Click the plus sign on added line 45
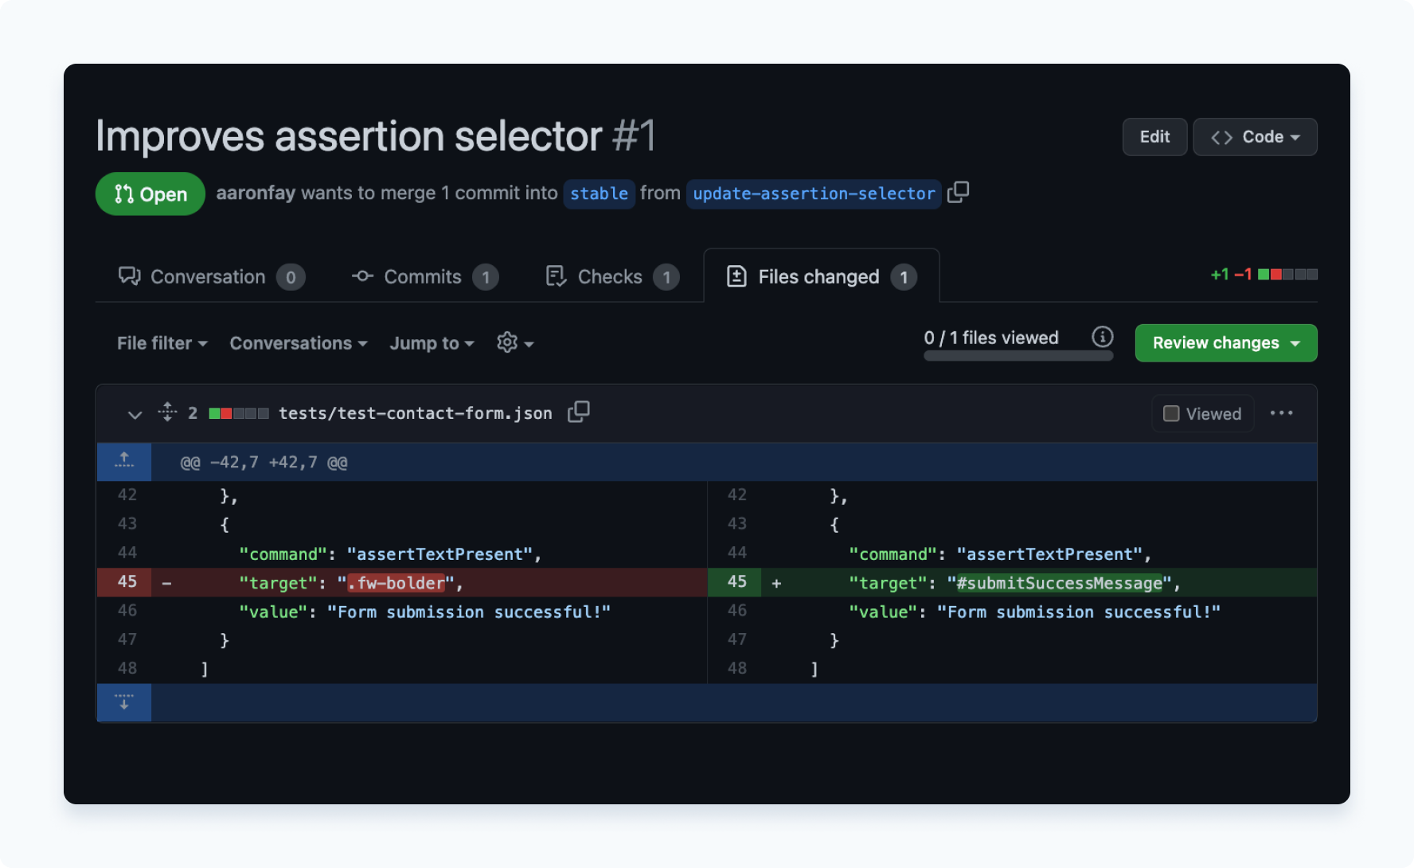Viewport: 1414px width, 868px height. tap(776, 583)
